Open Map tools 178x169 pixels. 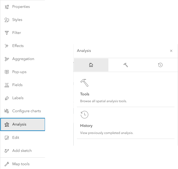[21, 164]
